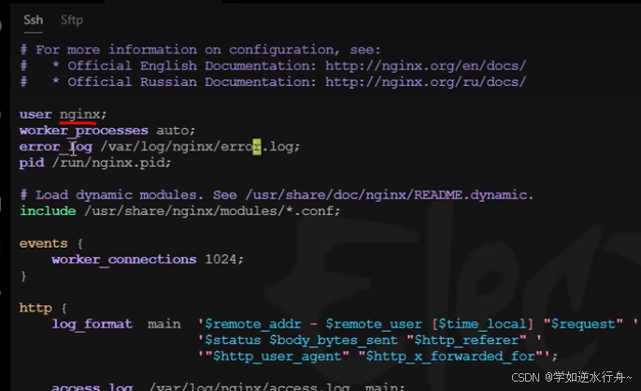Click the $body_bytes_sent variable
Screen dimensions: 641x391
coord(334,340)
